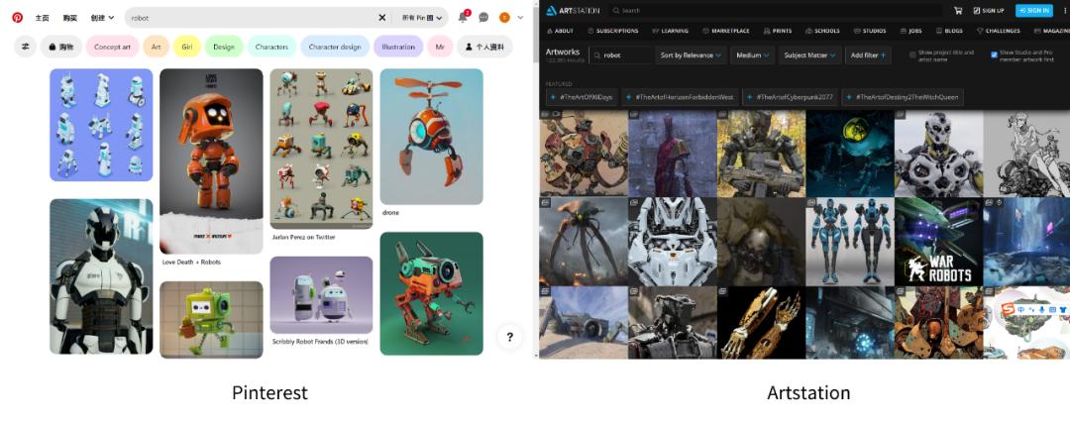Click plus on #TheArtofCyberpunk2077 tag
1070x421 pixels.
[x=750, y=98]
